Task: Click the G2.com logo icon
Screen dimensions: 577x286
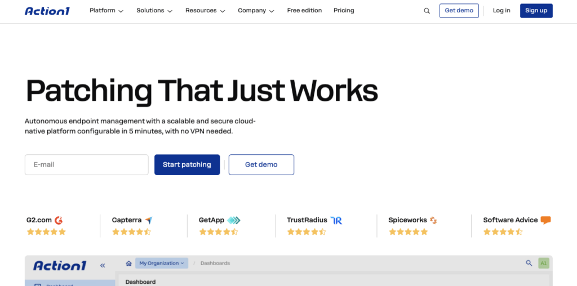Action: [x=59, y=220]
